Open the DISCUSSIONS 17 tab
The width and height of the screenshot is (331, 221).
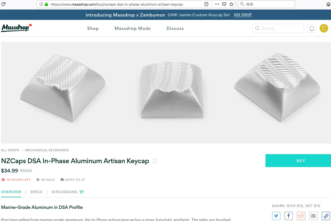pos(68,192)
